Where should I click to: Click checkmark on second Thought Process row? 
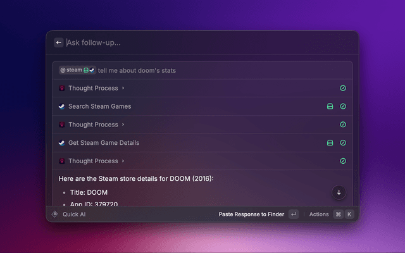343,125
